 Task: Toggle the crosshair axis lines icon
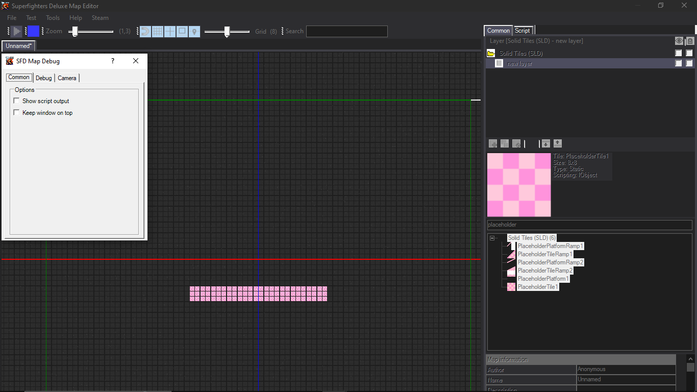170,31
